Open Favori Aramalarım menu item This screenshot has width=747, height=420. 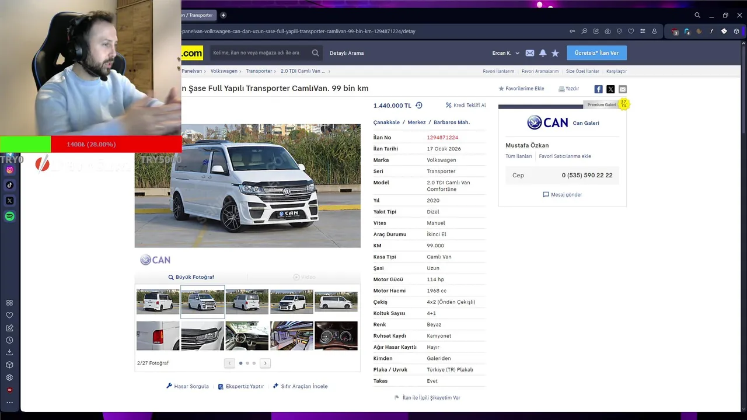coord(540,71)
